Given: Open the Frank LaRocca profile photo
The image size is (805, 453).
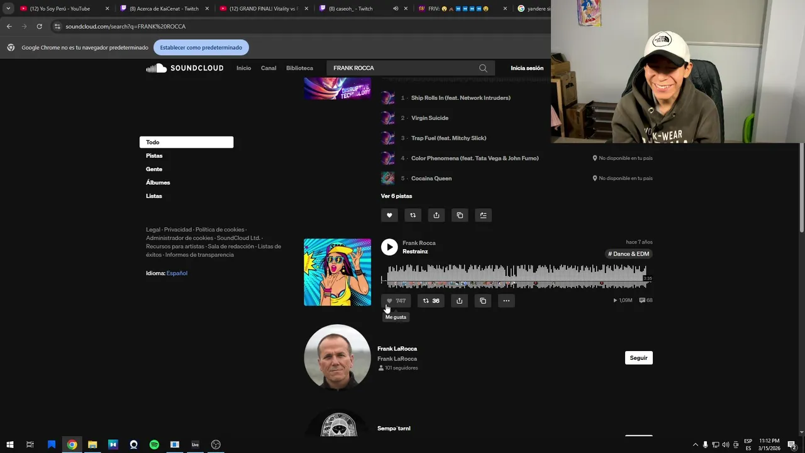Looking at the screenshot, I should [338, 357].
